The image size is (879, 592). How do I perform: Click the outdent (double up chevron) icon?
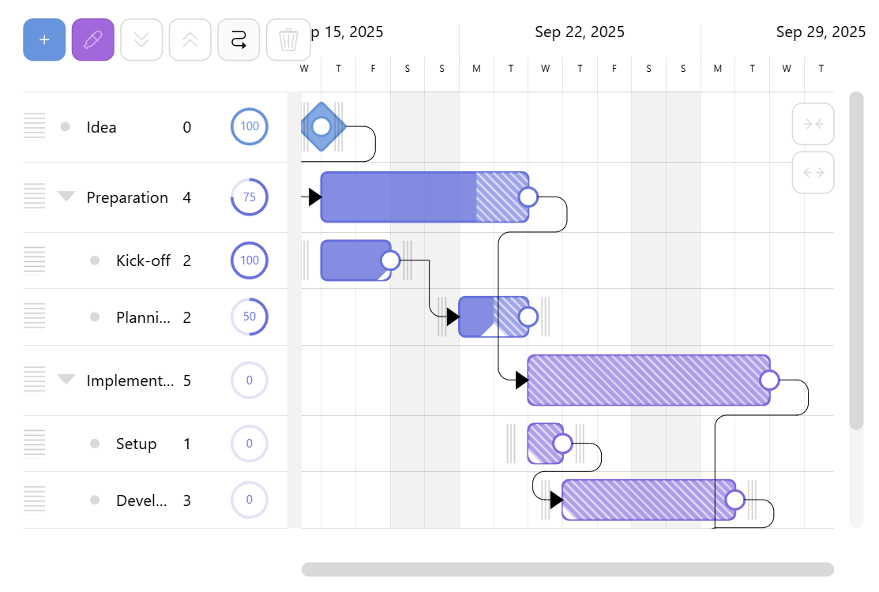[190, 39]
